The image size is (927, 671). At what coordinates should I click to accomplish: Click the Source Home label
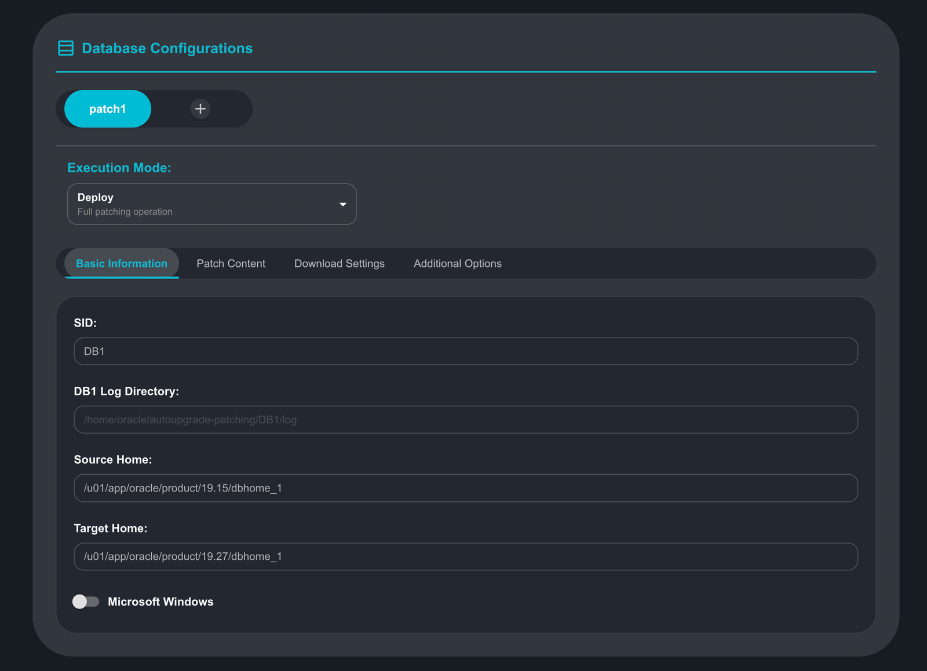[113, 460]
